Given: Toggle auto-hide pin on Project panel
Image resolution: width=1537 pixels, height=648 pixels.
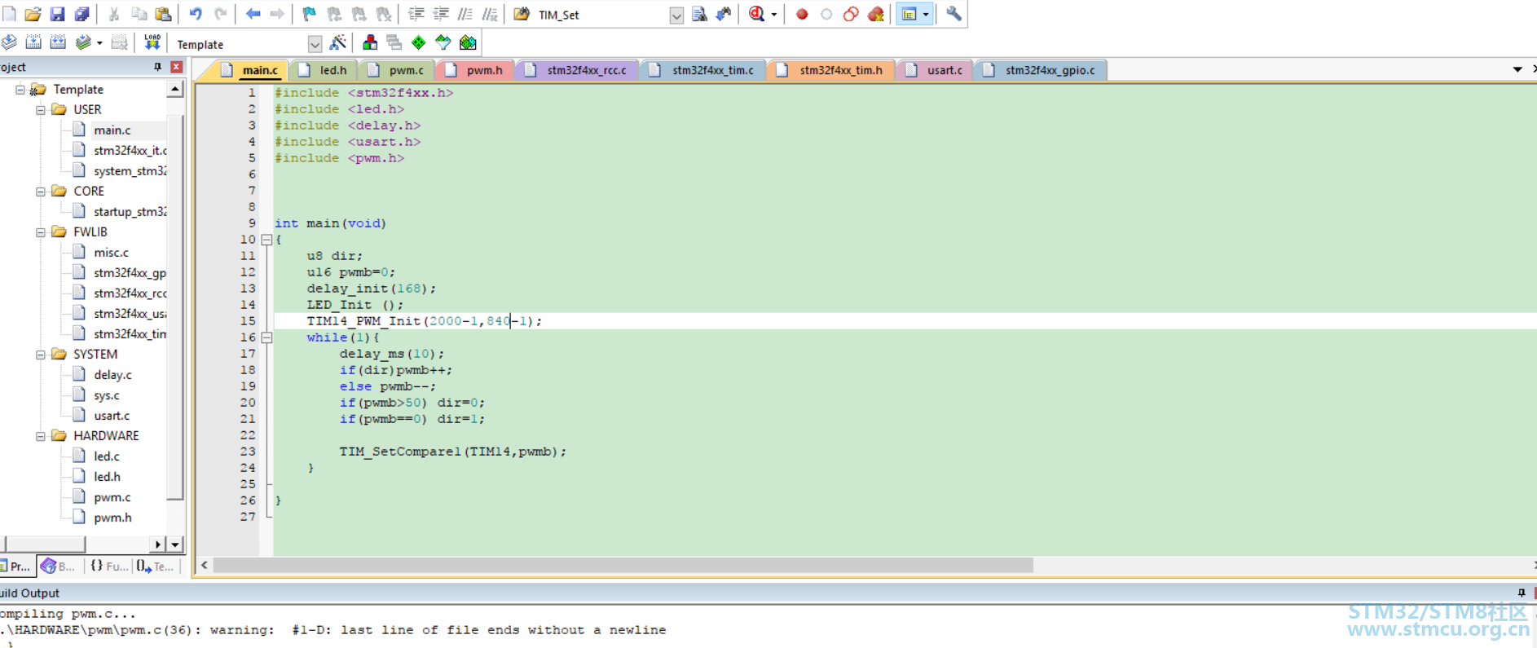Looking at the screenshot, I should click(157, 67).
